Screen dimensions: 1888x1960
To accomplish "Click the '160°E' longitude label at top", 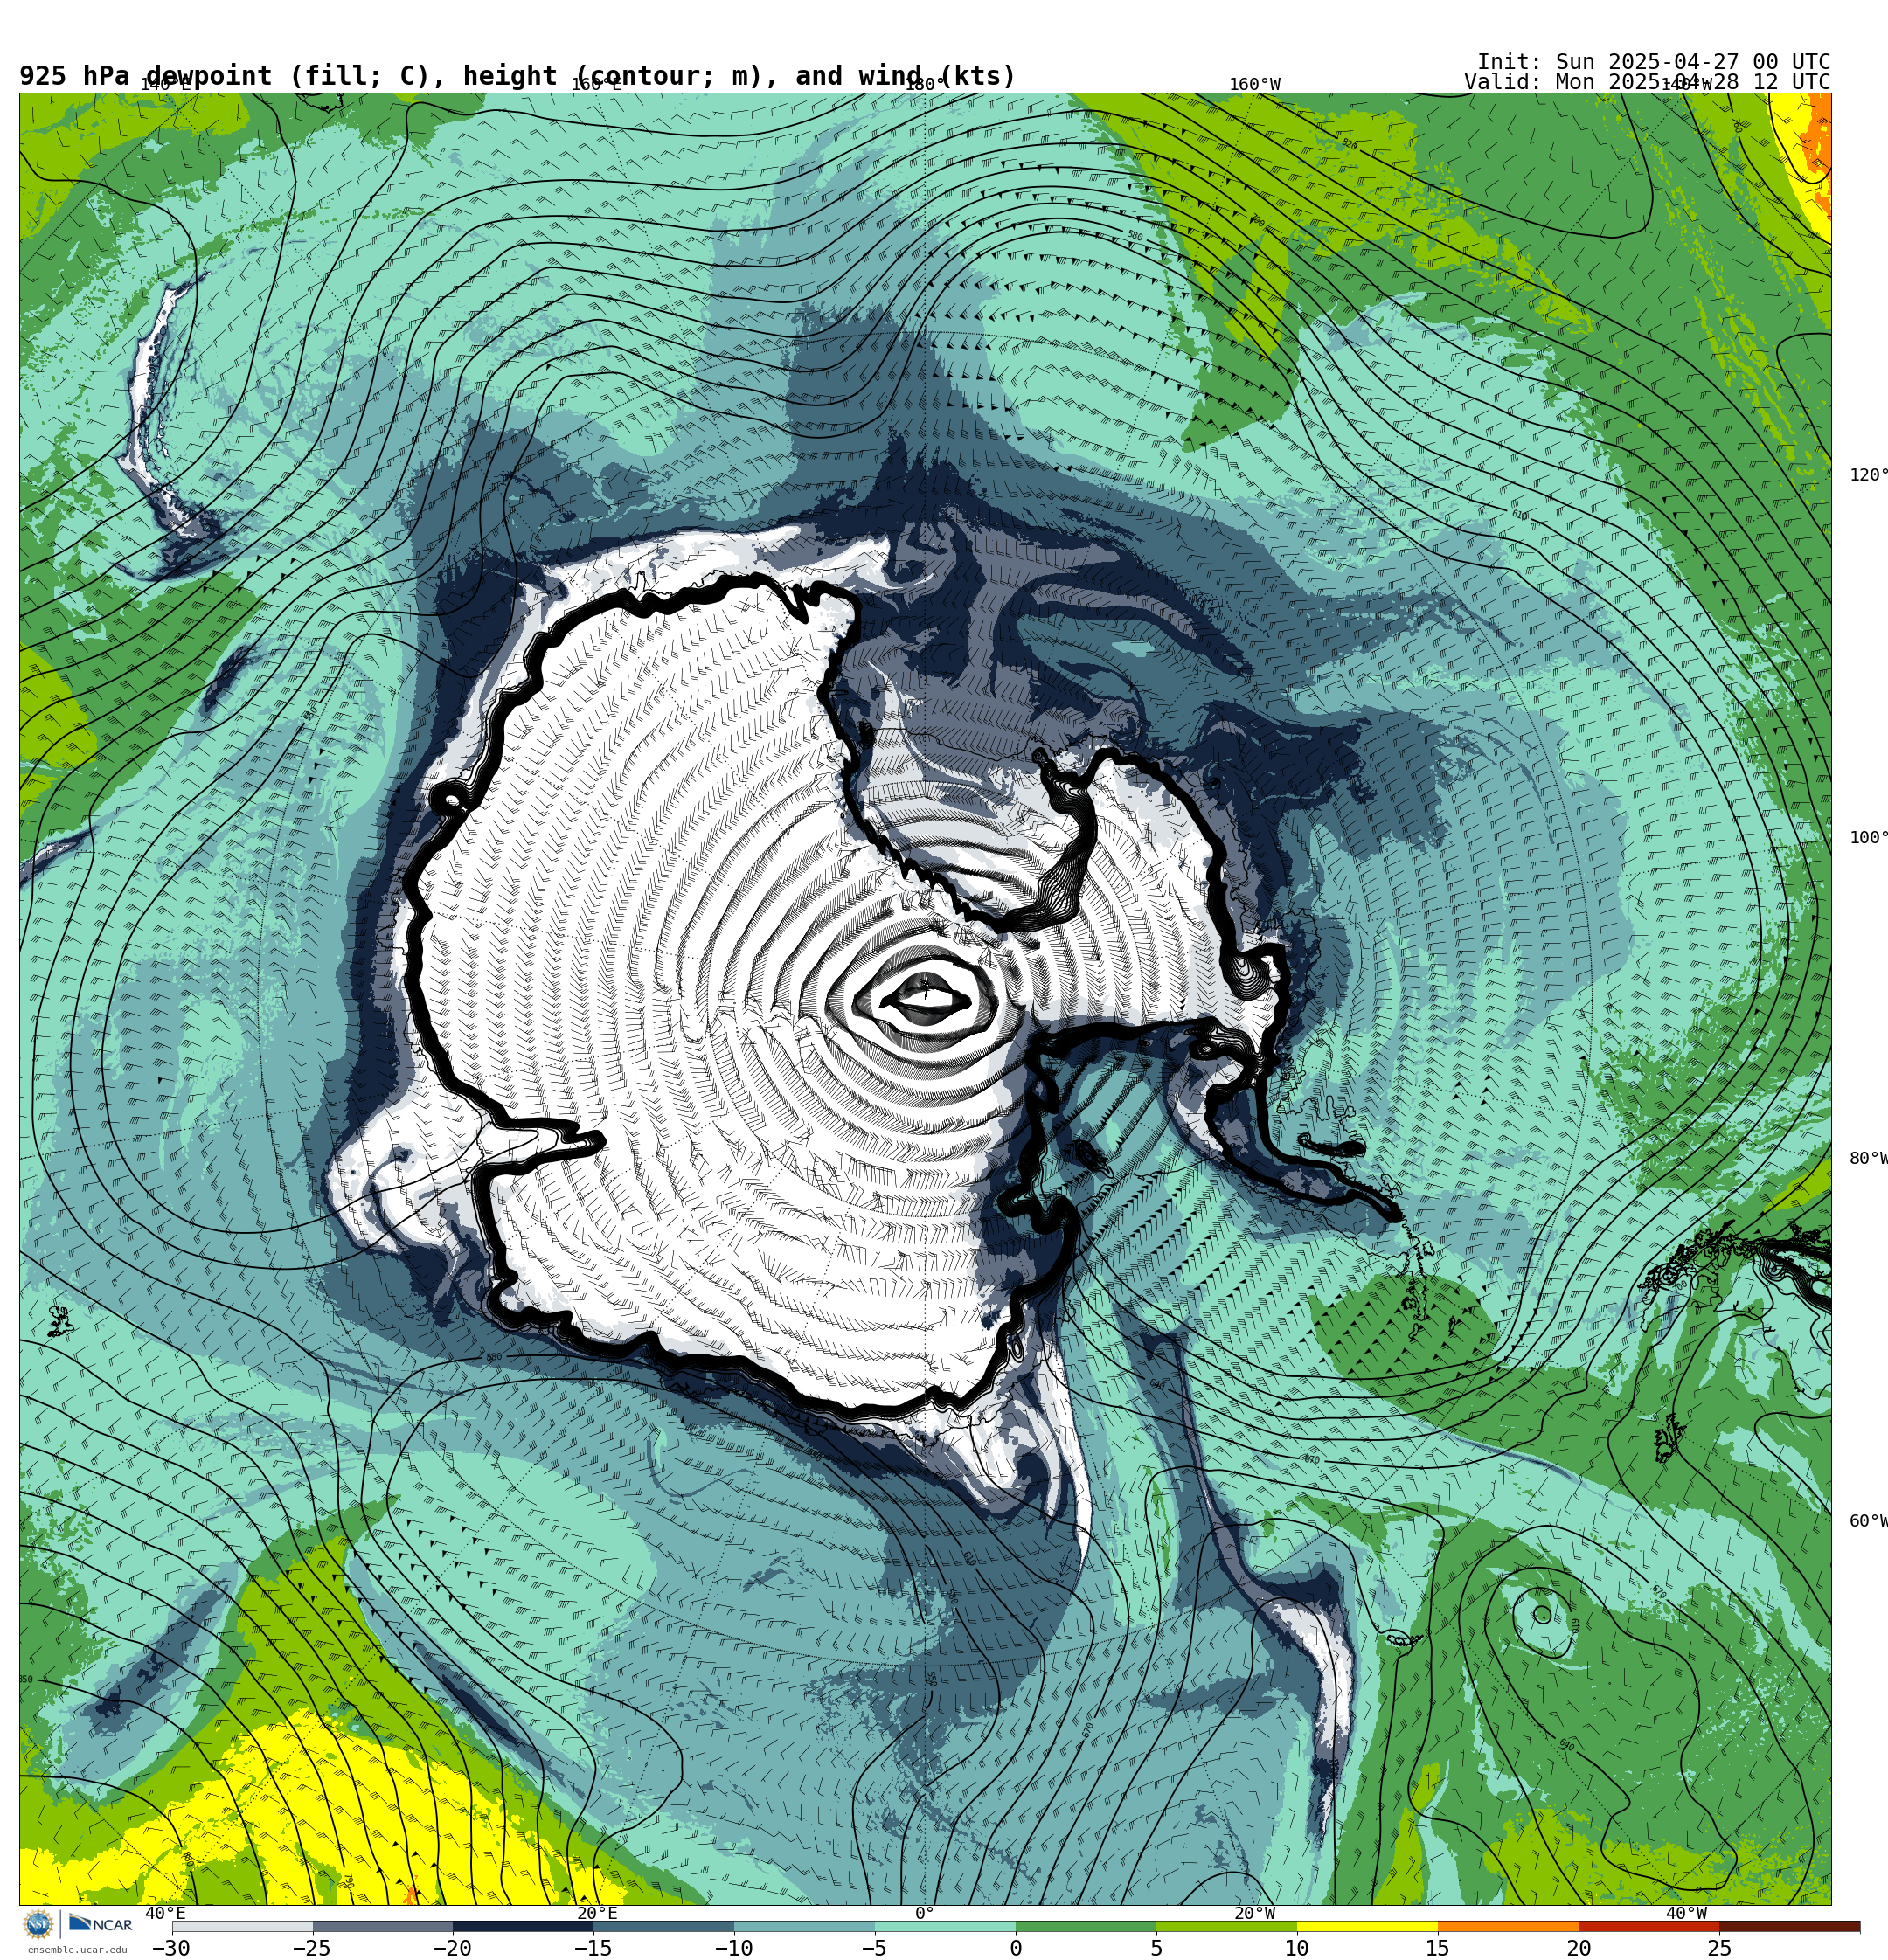I will [596, 85].
